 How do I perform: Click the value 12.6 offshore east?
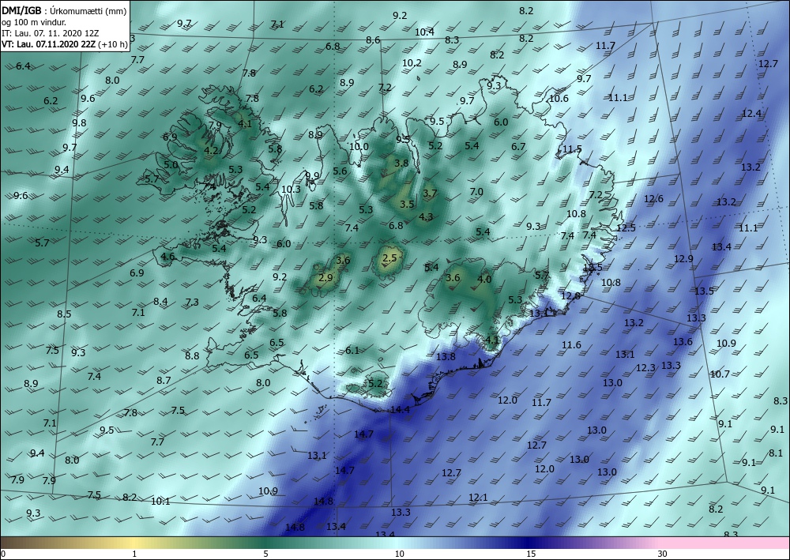pos(653,199)
